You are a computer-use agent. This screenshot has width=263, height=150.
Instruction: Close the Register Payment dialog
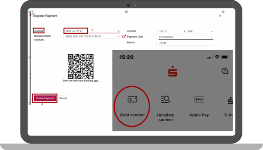tap(220, 16)
